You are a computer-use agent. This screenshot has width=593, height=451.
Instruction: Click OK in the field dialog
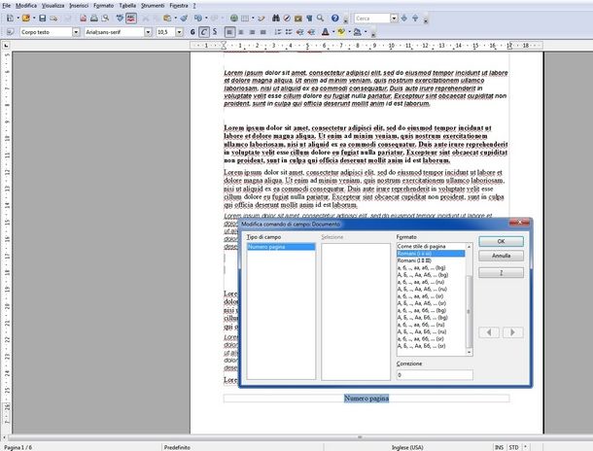(x=501, y=241)
